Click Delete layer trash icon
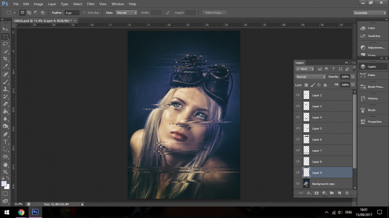 pyautogui.click(x=347, y=193)
